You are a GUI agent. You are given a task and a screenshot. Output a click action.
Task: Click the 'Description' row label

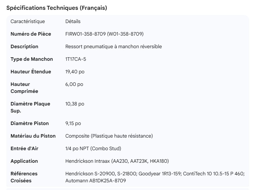pos(24,46)
